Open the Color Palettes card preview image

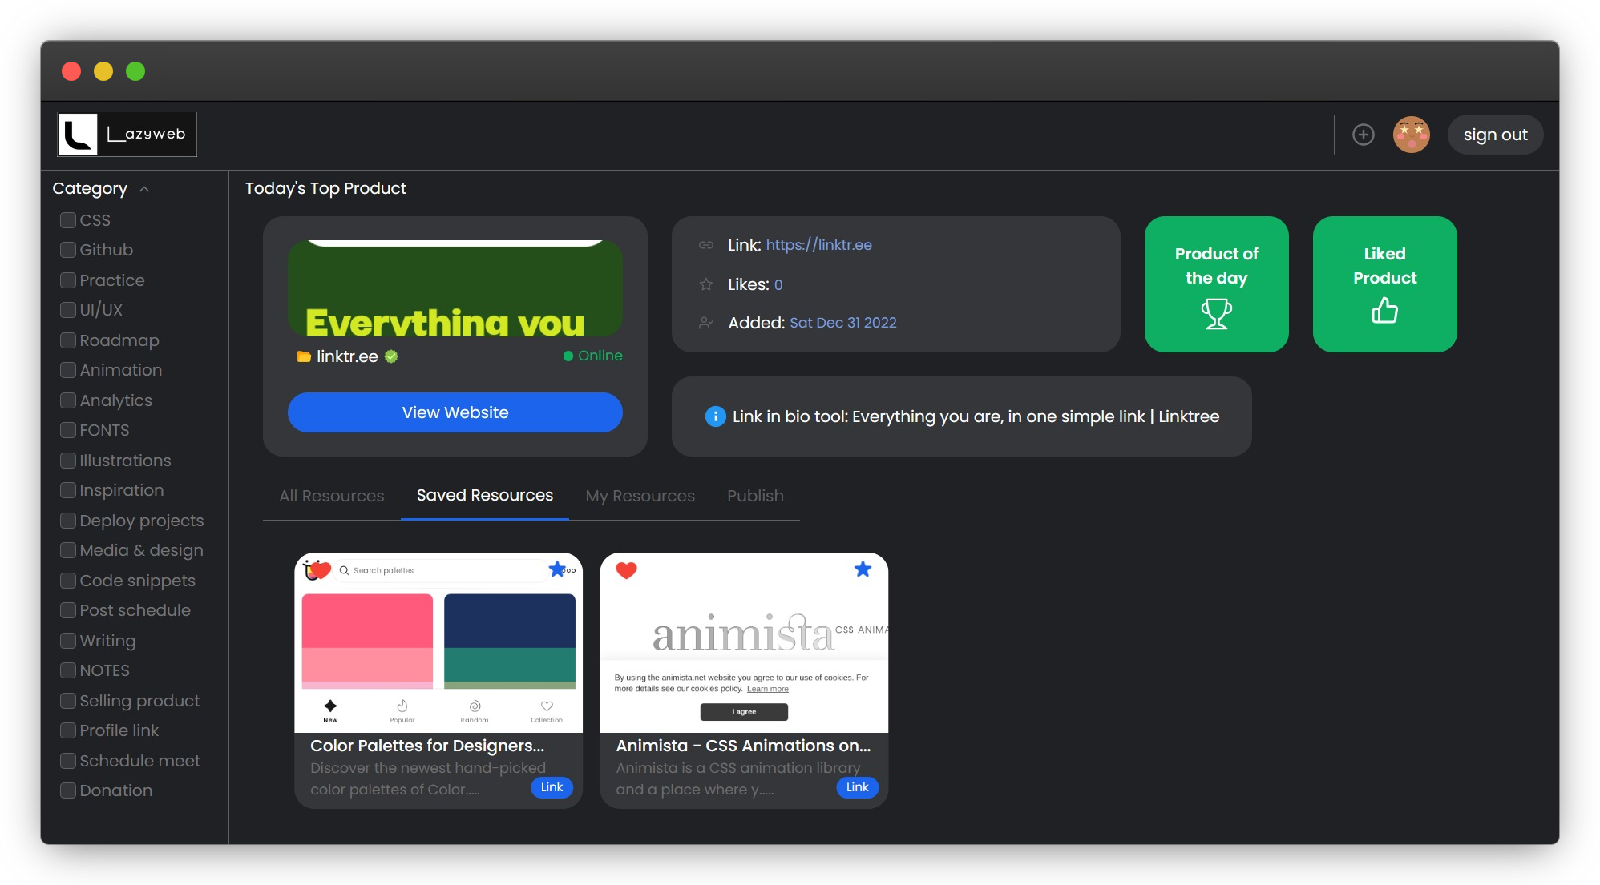pyautogui.click(x=438, y=642)
